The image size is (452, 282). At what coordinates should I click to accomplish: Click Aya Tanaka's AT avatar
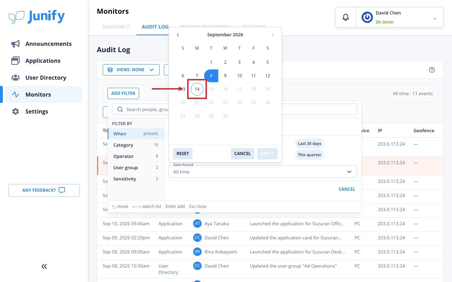pyautogui.click(x=197, y=223)
